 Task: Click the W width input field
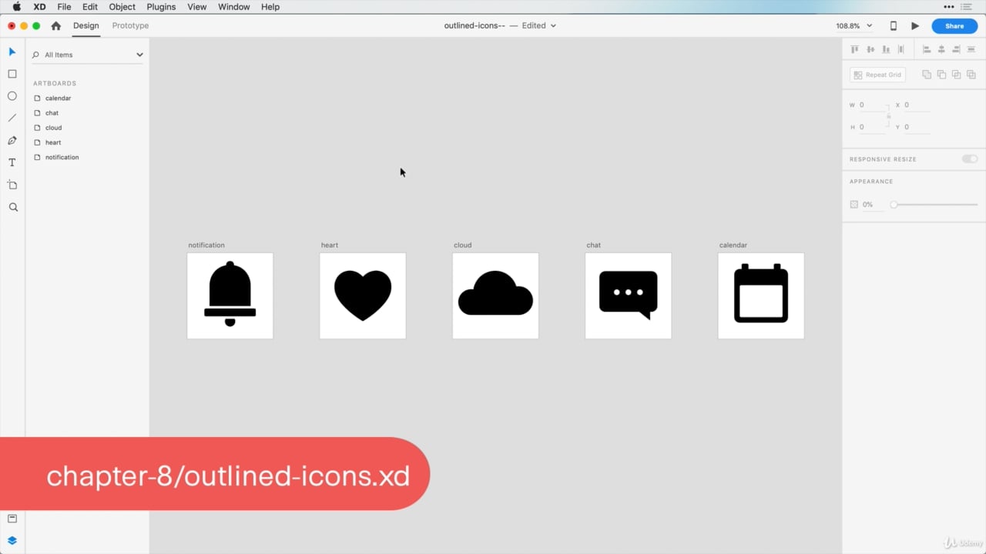coord(872,105)
